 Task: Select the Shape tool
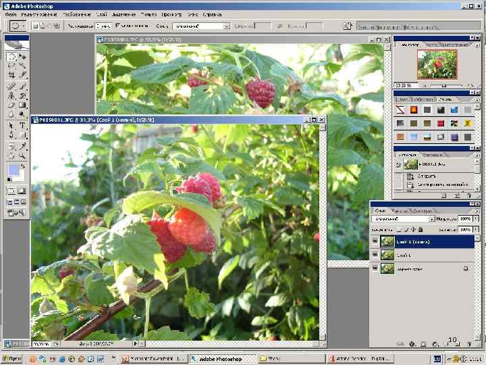(22, 135)
